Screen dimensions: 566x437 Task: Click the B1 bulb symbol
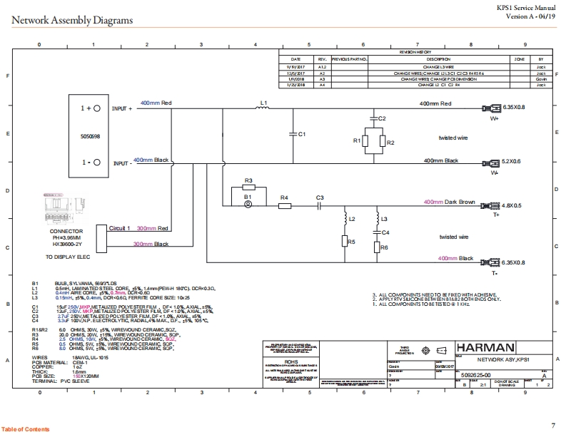click(248, 205)
